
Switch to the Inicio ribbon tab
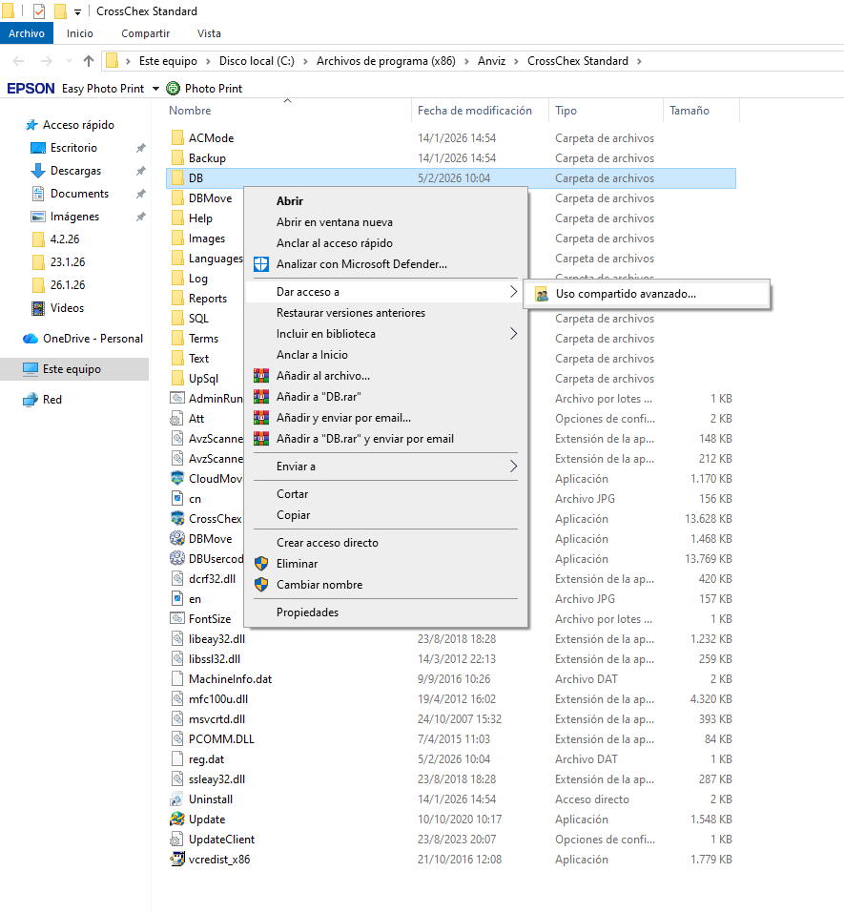(x=80, y=33)
